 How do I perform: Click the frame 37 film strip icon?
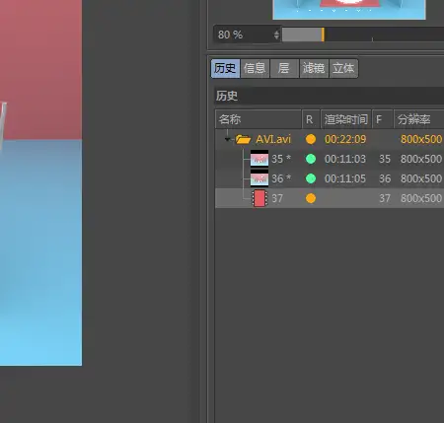point(259,198)
